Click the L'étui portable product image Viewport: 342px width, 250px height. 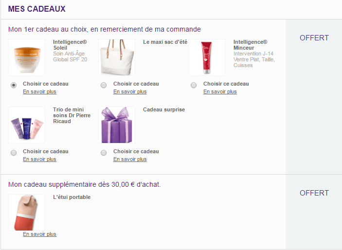pyautogui.click(x=27, y=212)
